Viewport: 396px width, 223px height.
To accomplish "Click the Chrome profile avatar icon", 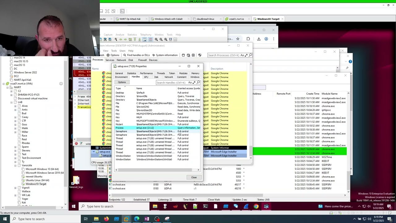I will [x=266, y=39].
